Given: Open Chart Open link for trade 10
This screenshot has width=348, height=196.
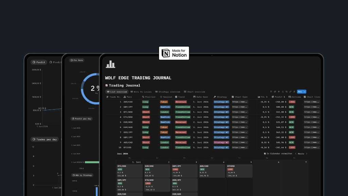Looking at the screenshot, I should pos(240,147).
